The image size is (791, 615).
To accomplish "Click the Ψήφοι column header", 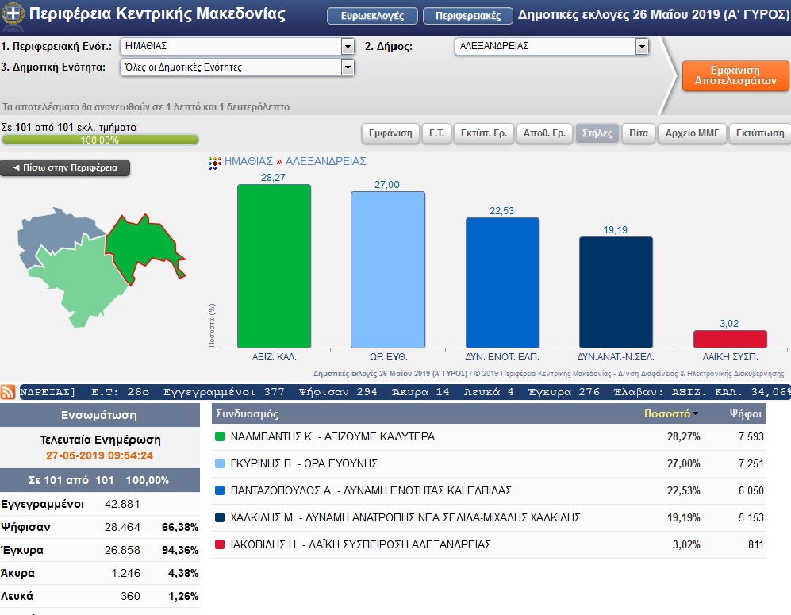I will tap(746, 413).
